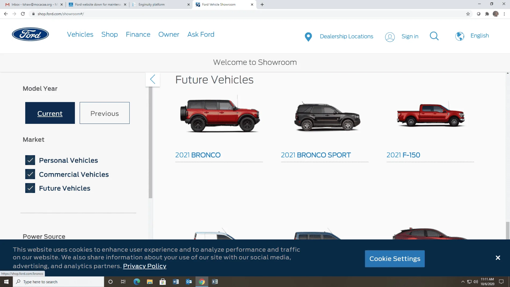Open the Privacy Policy link
Viewport: 510px width, 287px height.
[x=144, y=266]
